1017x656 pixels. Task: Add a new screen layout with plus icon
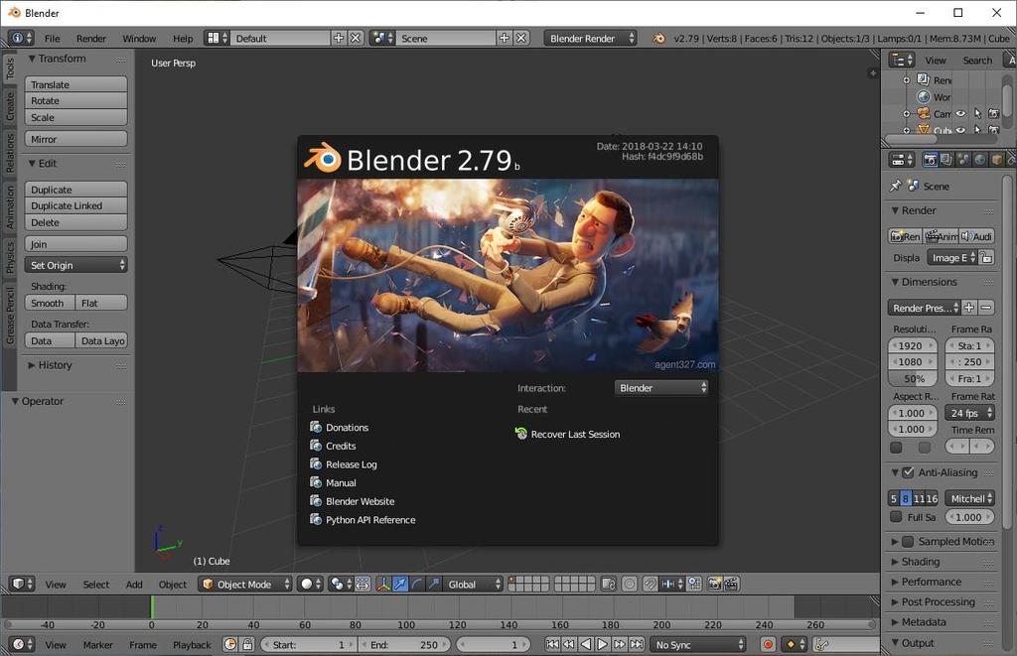(339, 39)
